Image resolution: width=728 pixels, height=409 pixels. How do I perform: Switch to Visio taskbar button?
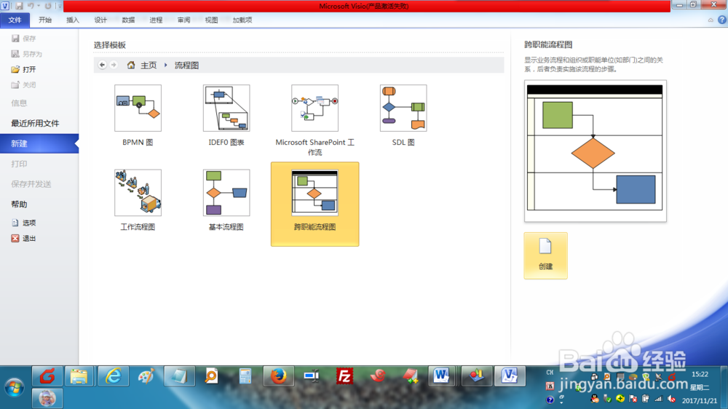pos(510,376)
